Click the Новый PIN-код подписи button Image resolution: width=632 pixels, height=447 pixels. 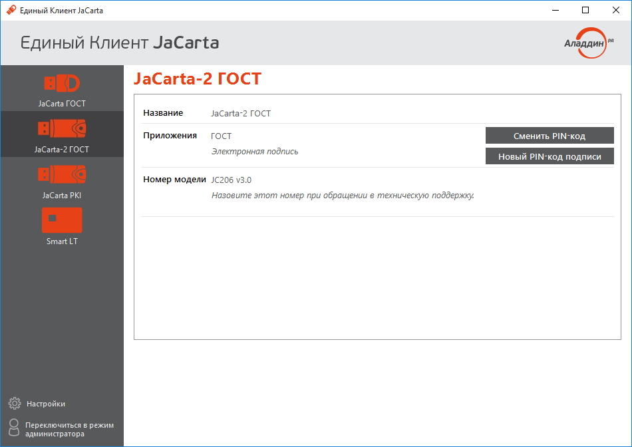[x=550, y=156]
